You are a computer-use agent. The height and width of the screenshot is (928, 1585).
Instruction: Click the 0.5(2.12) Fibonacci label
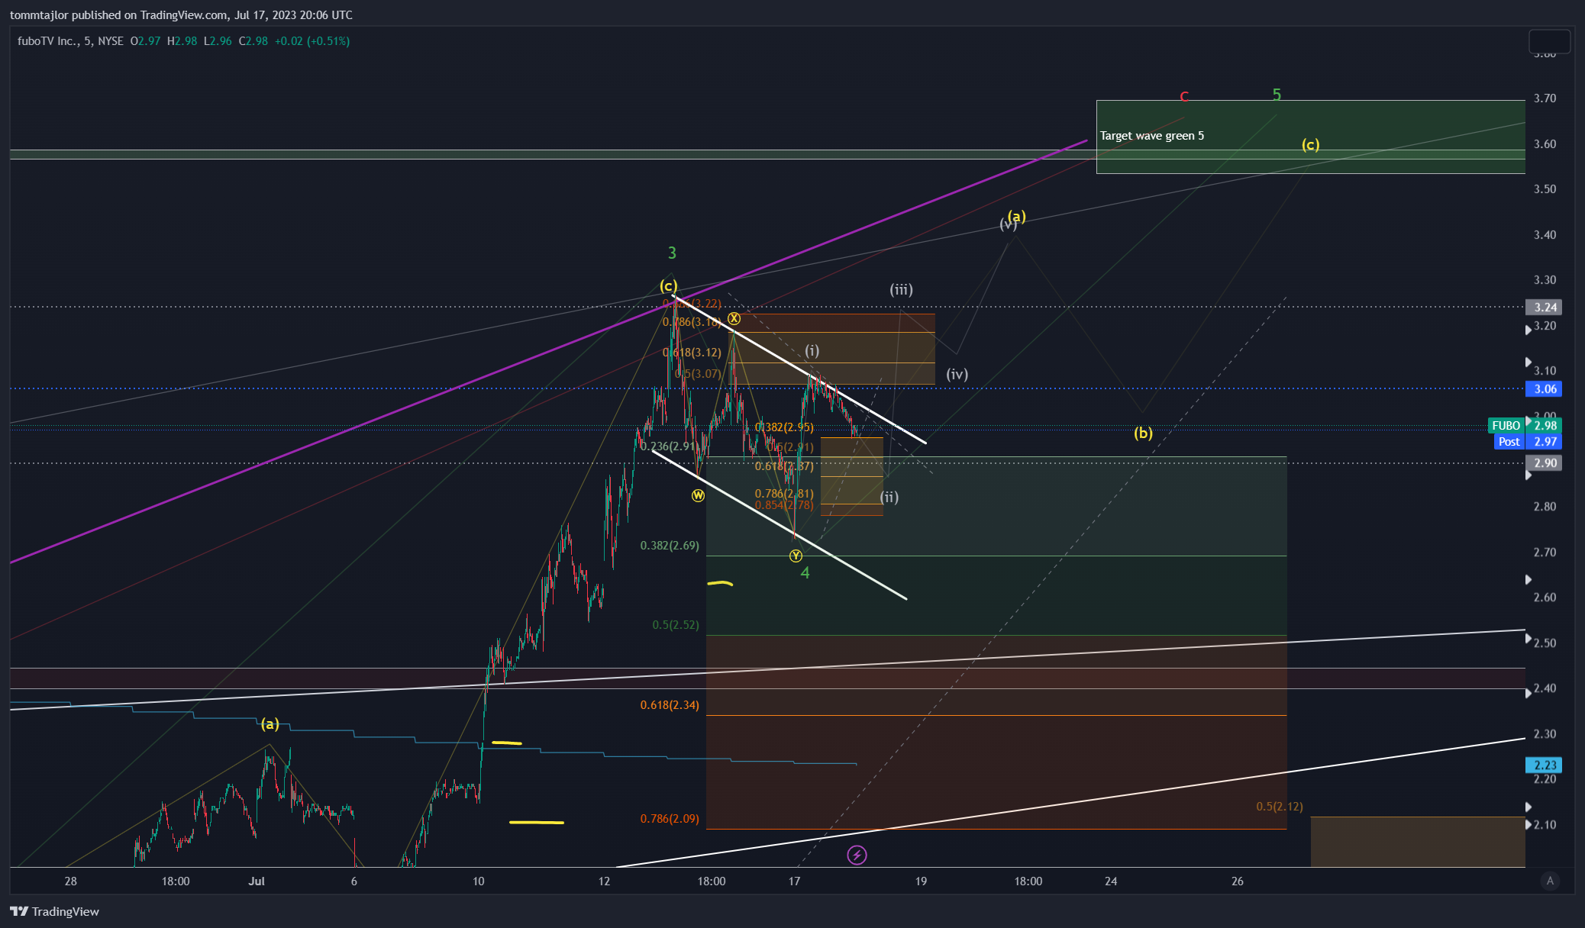tap(1280, 807)
